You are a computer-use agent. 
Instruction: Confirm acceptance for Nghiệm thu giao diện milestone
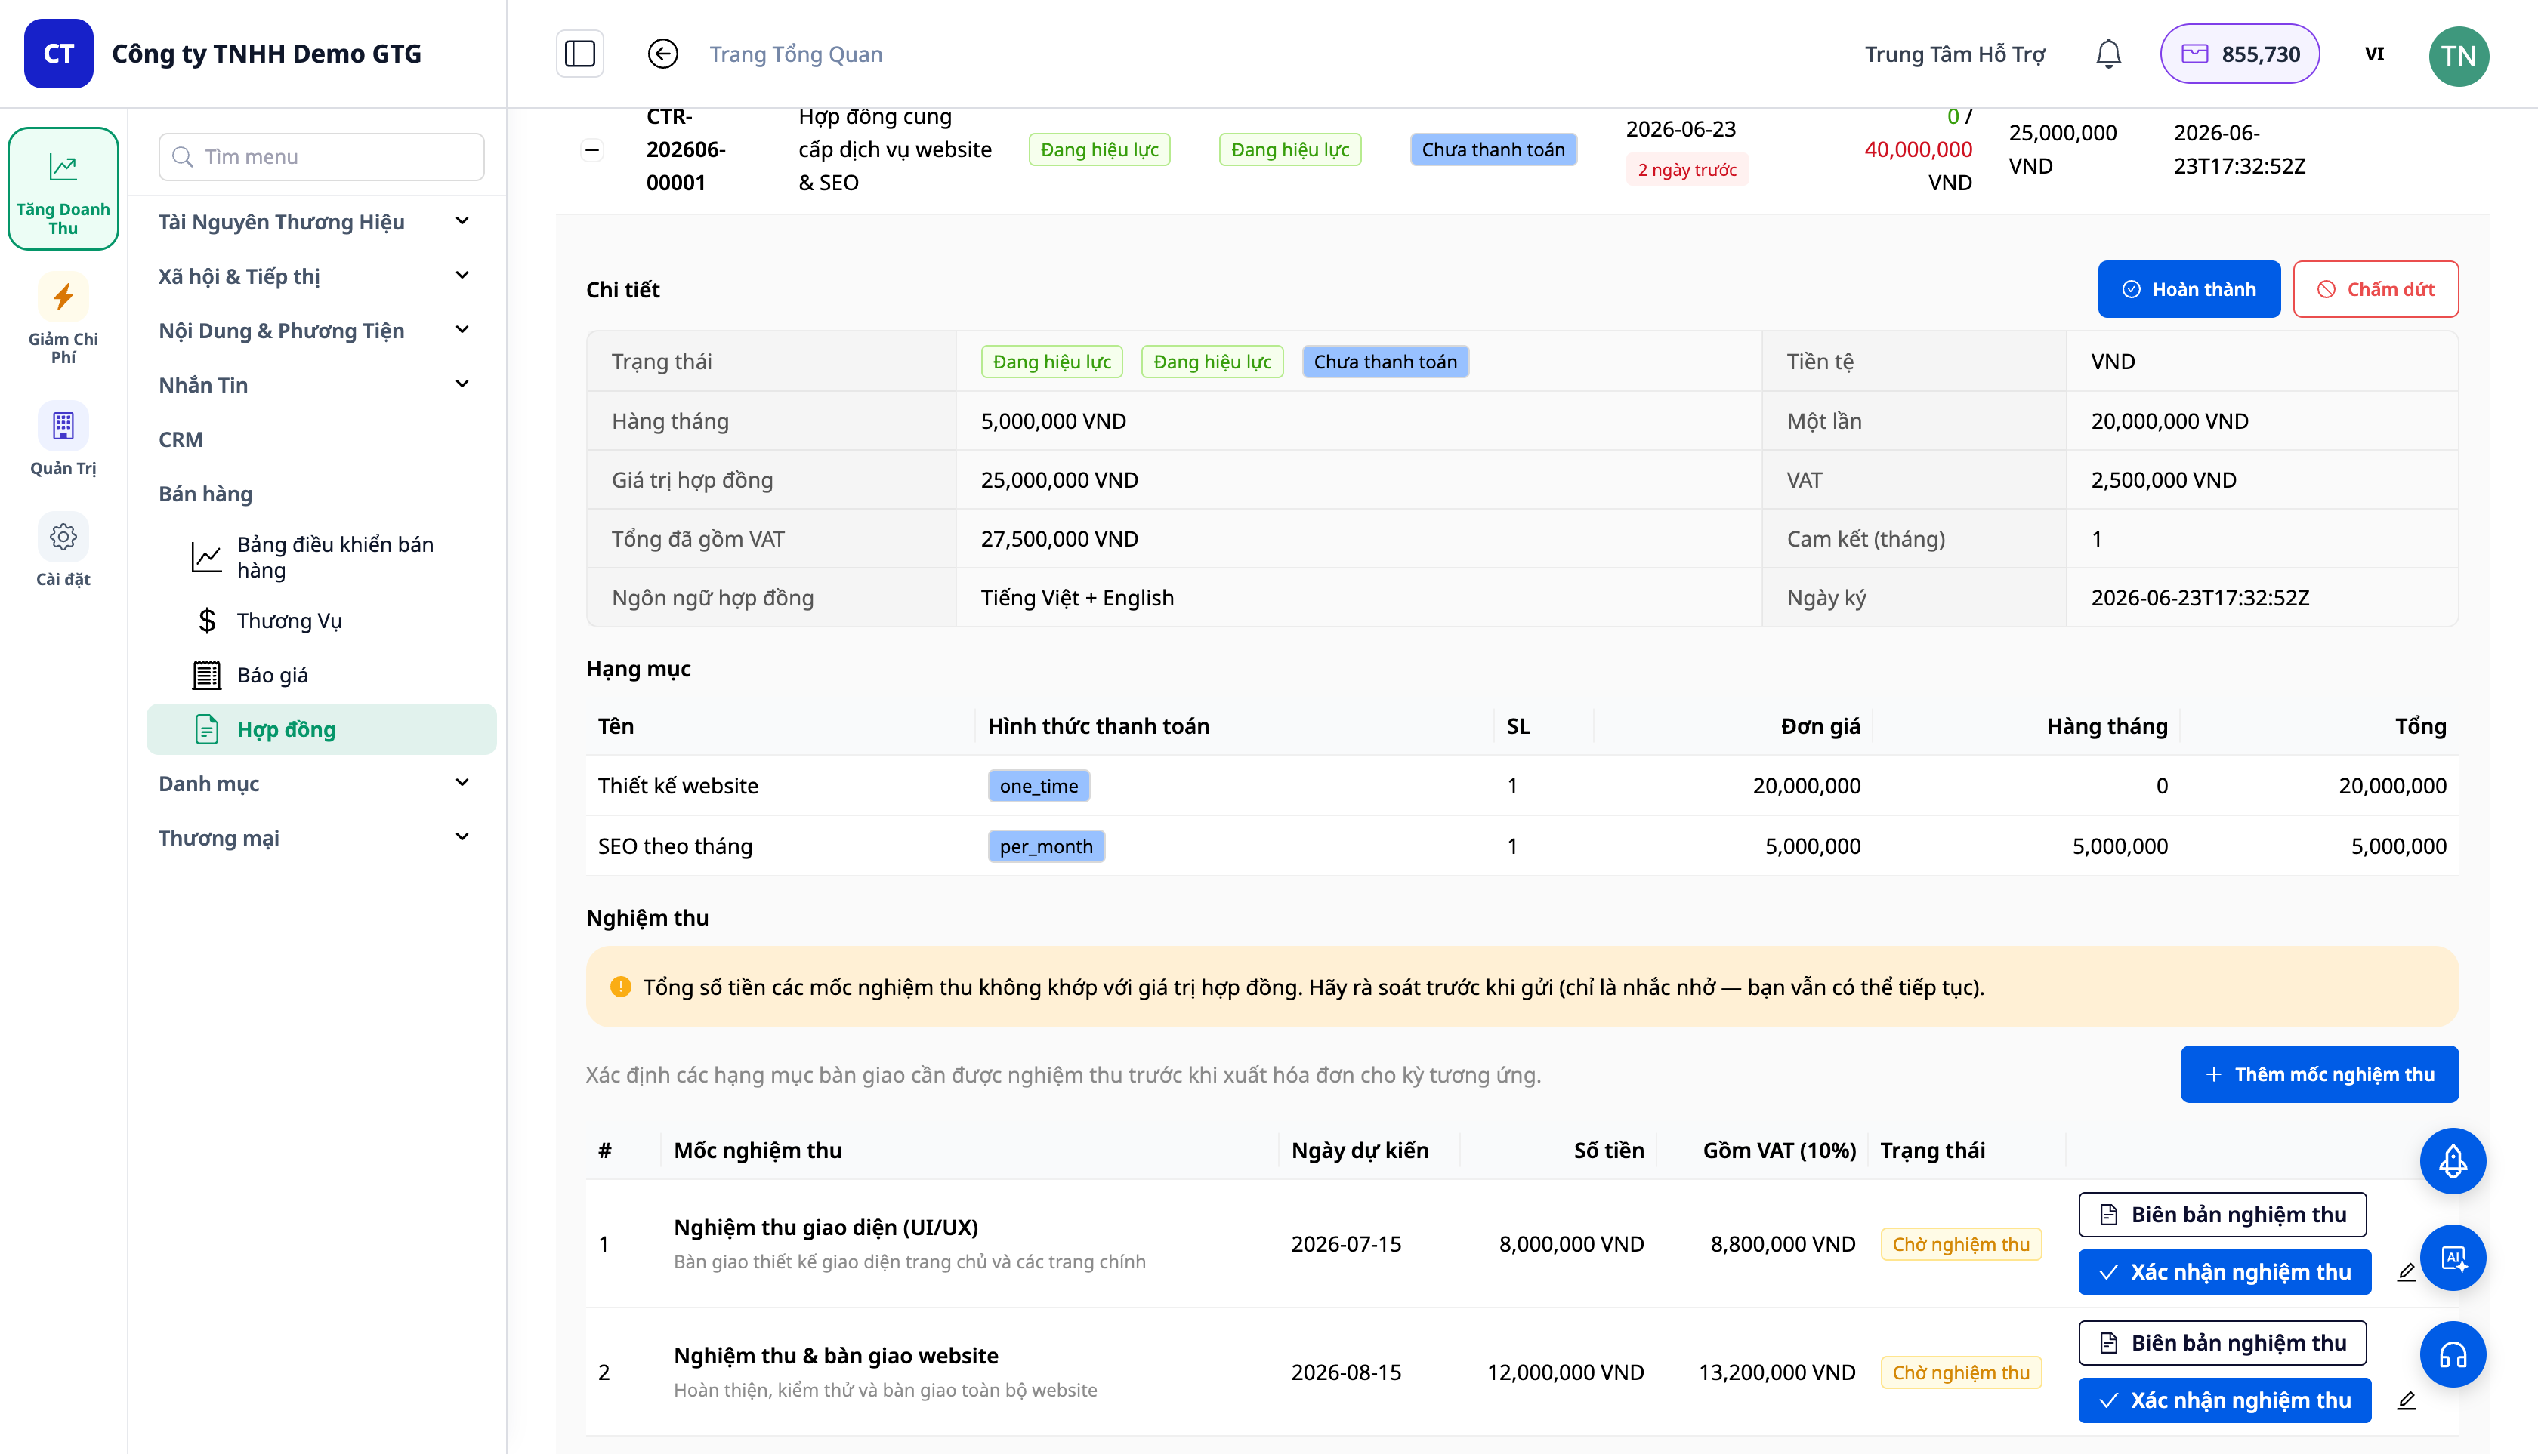[x=2225, y=1272]
